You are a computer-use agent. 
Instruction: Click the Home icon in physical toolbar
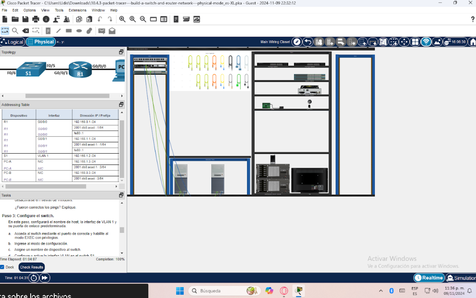(472, 42)
